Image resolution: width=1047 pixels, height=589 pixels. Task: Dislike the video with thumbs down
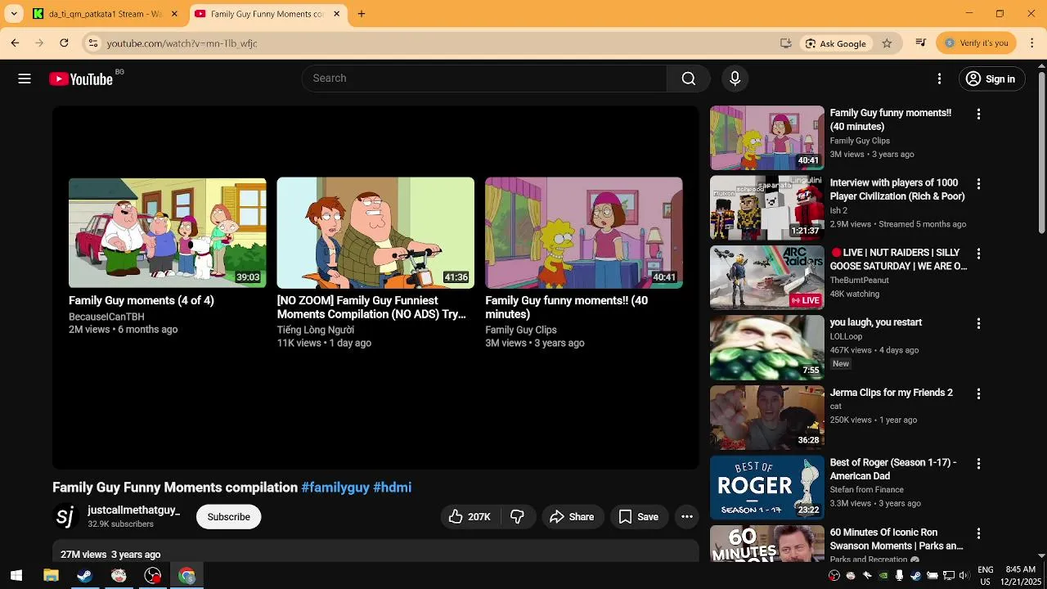(x=517, y=517)
